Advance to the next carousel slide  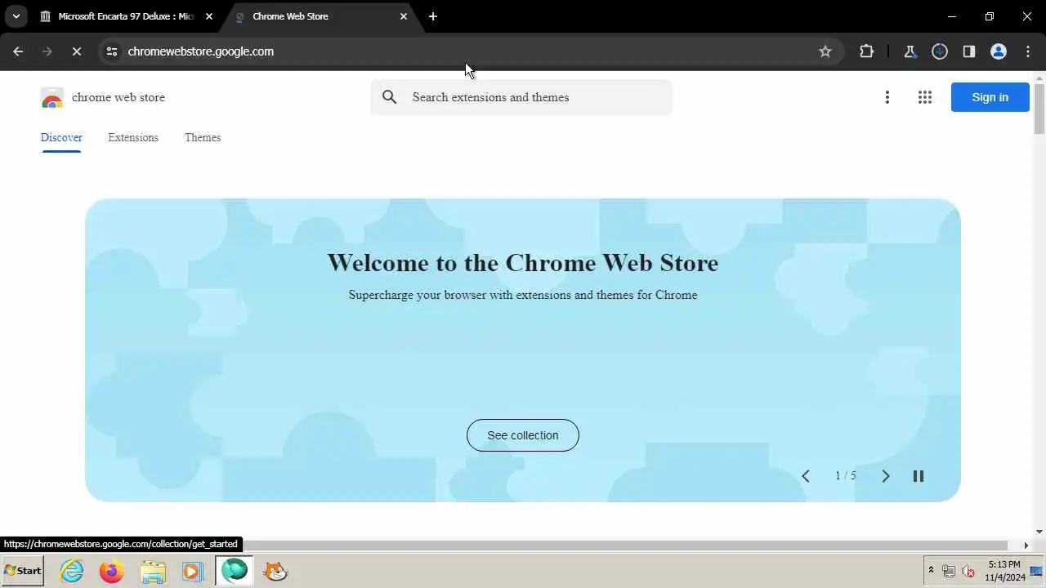885,476
